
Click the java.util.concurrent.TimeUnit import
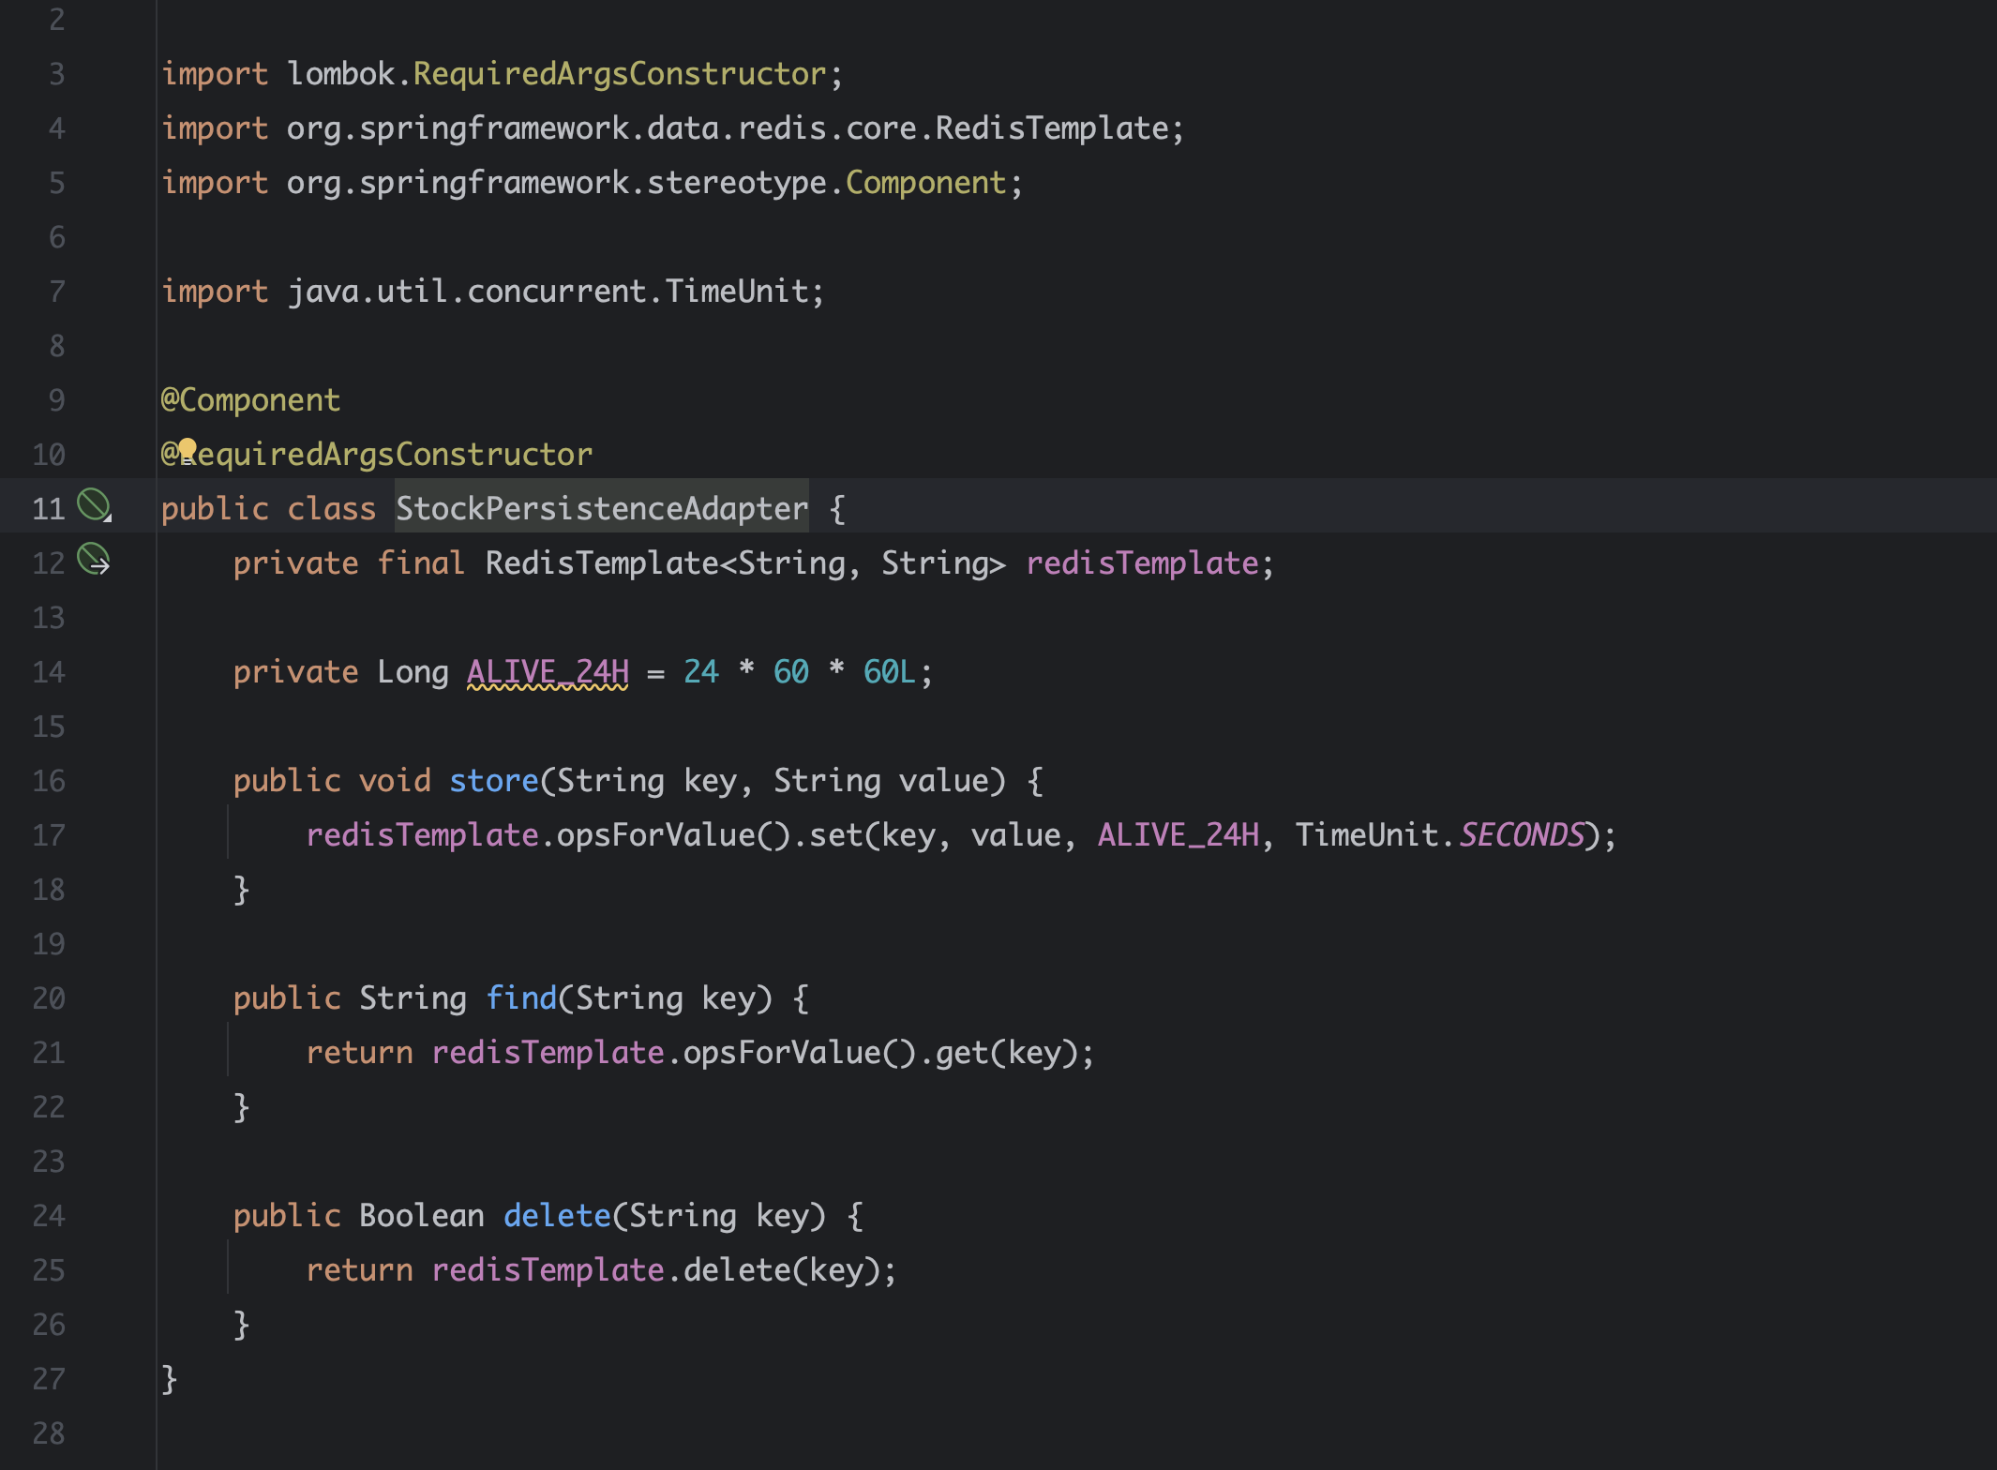coord(492,291)
